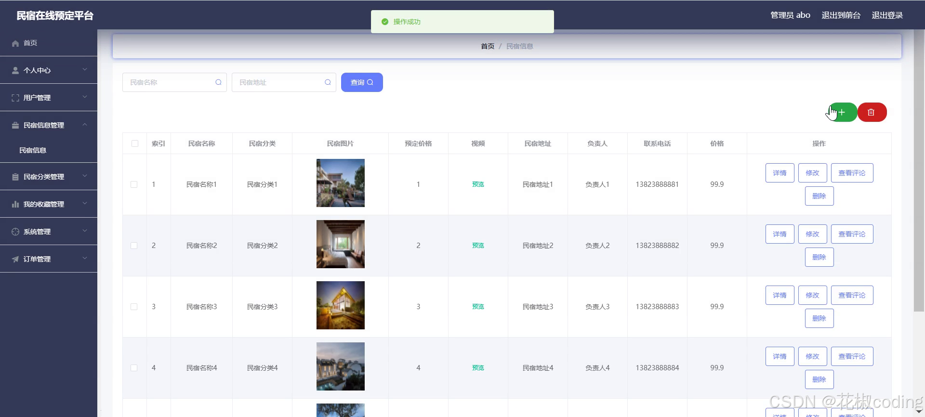The image size is (925, 417).
Task: Click the green plus add button
Action: (843, 112)
